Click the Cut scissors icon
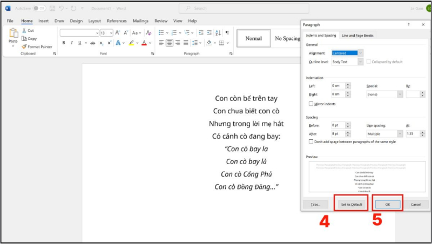Screen dimensions: 432x244 [x=24, y=31]
